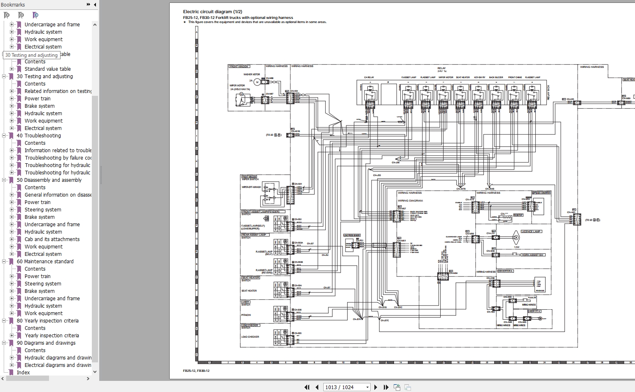Expand Troubleshooting by failure code bookmark
Image resolution: width=635 pixels, height=392 pixels.
12,158
